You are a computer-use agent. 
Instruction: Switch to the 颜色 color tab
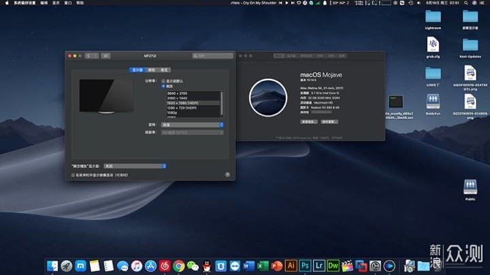[x=150, y=69]
